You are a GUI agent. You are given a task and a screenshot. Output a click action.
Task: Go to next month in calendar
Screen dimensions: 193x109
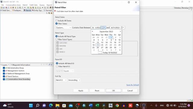pyautogui.click(x=120, y=31)
